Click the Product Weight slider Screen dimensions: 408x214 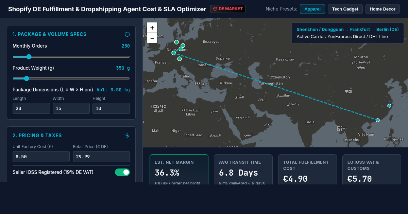(71, 78)
